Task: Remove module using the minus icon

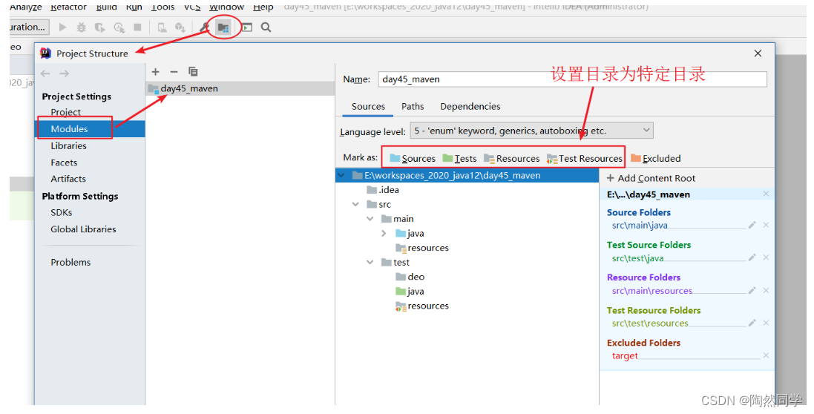Action: pyautogui.click(x=174, y=71)
